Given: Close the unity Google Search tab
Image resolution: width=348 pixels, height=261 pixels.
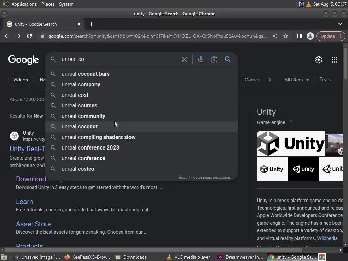Looking at the screenshot, I should 79,24.
